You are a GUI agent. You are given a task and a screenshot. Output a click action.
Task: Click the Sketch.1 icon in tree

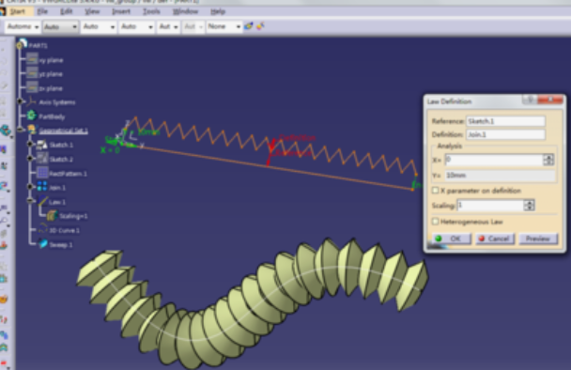coord(42,145)
